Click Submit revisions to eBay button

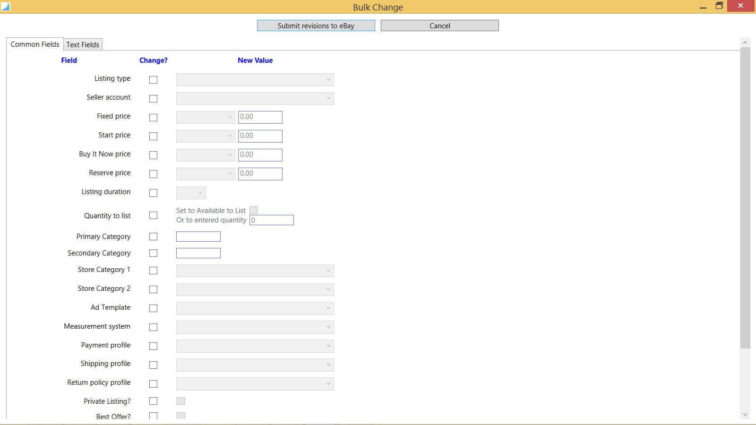pyautogui.click(x=316, y=25)
